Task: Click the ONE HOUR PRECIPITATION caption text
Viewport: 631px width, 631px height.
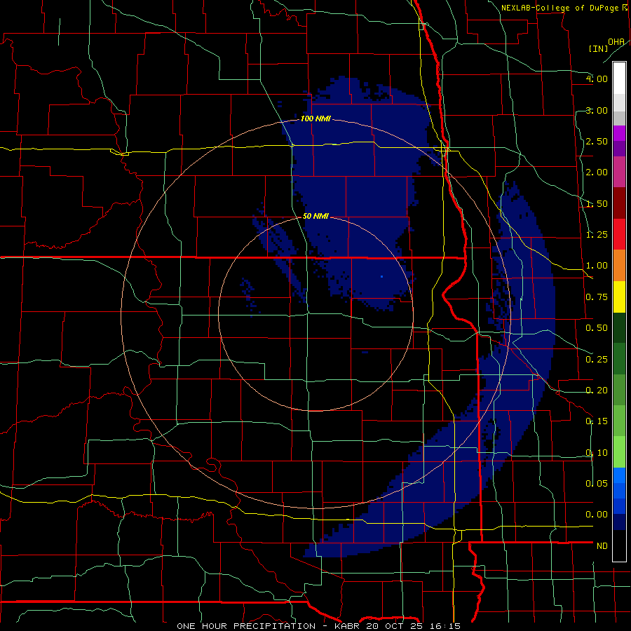Action: click(x=246, y=626)
